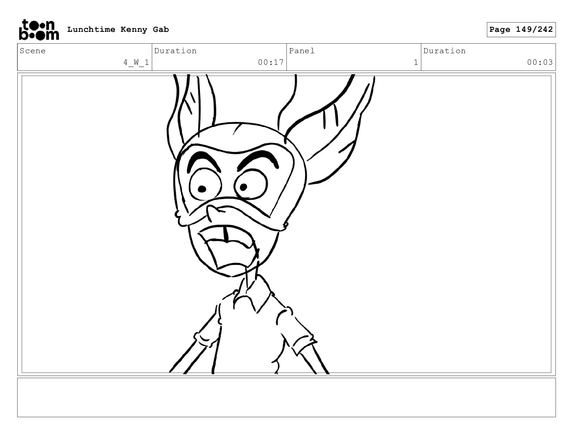The image size is (573, 443).
Task: Click the 'Scene' header label
Action: (33, 51)
